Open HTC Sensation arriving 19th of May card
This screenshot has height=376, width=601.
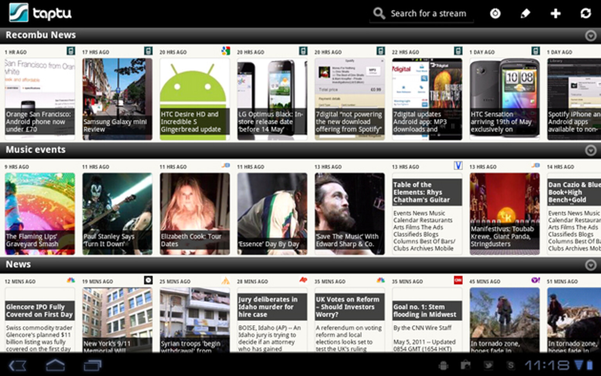[x=505, y=99]
